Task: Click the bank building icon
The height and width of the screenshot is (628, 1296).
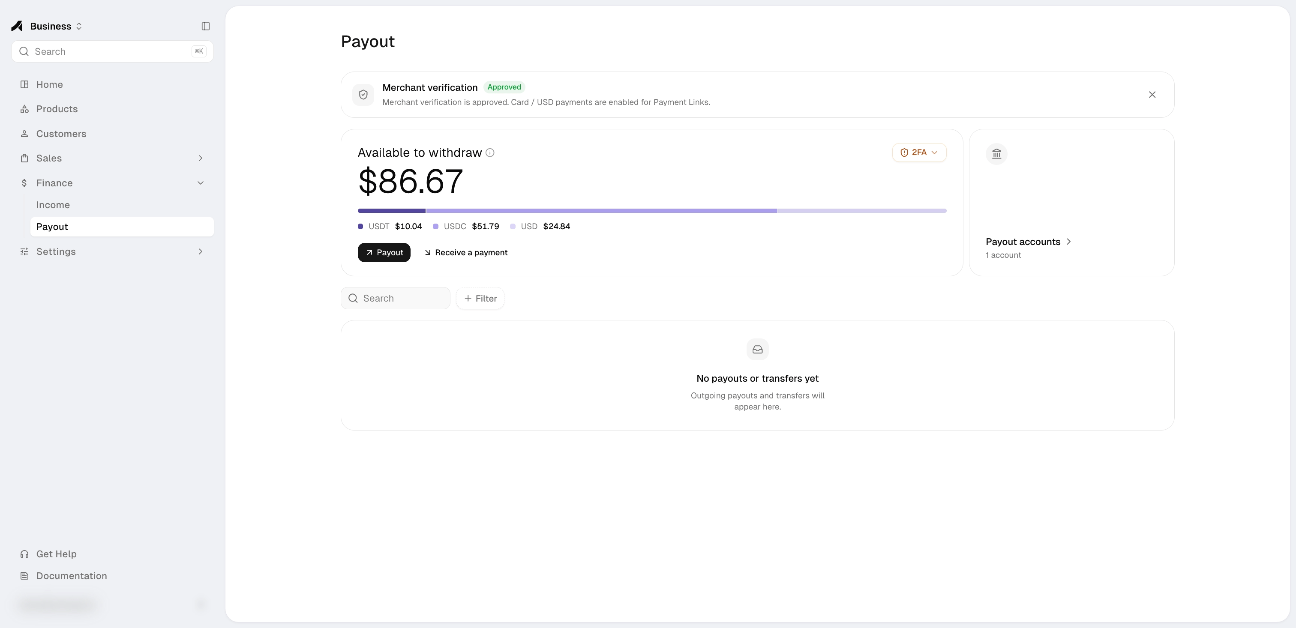Action: 997,154
